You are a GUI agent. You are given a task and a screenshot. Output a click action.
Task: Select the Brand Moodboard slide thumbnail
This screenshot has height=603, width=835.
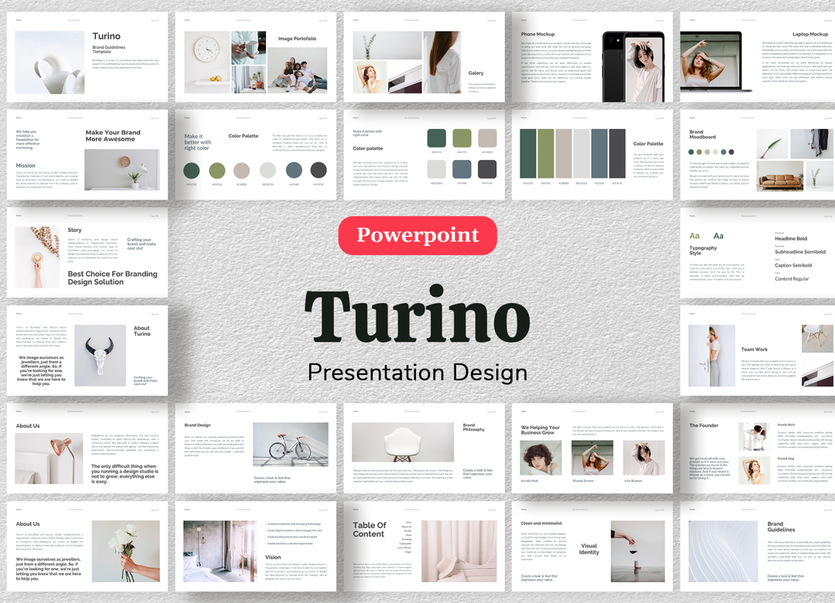pyautogui.click(x=757, y=155)
